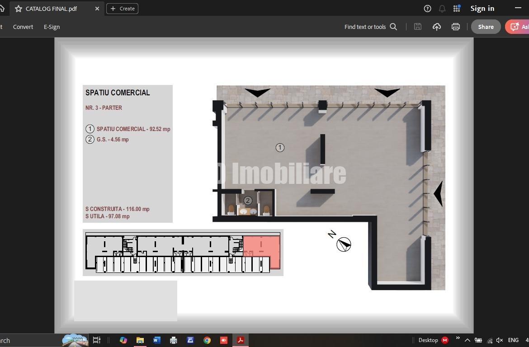Open the notifications bell

(x=442, y=9)
